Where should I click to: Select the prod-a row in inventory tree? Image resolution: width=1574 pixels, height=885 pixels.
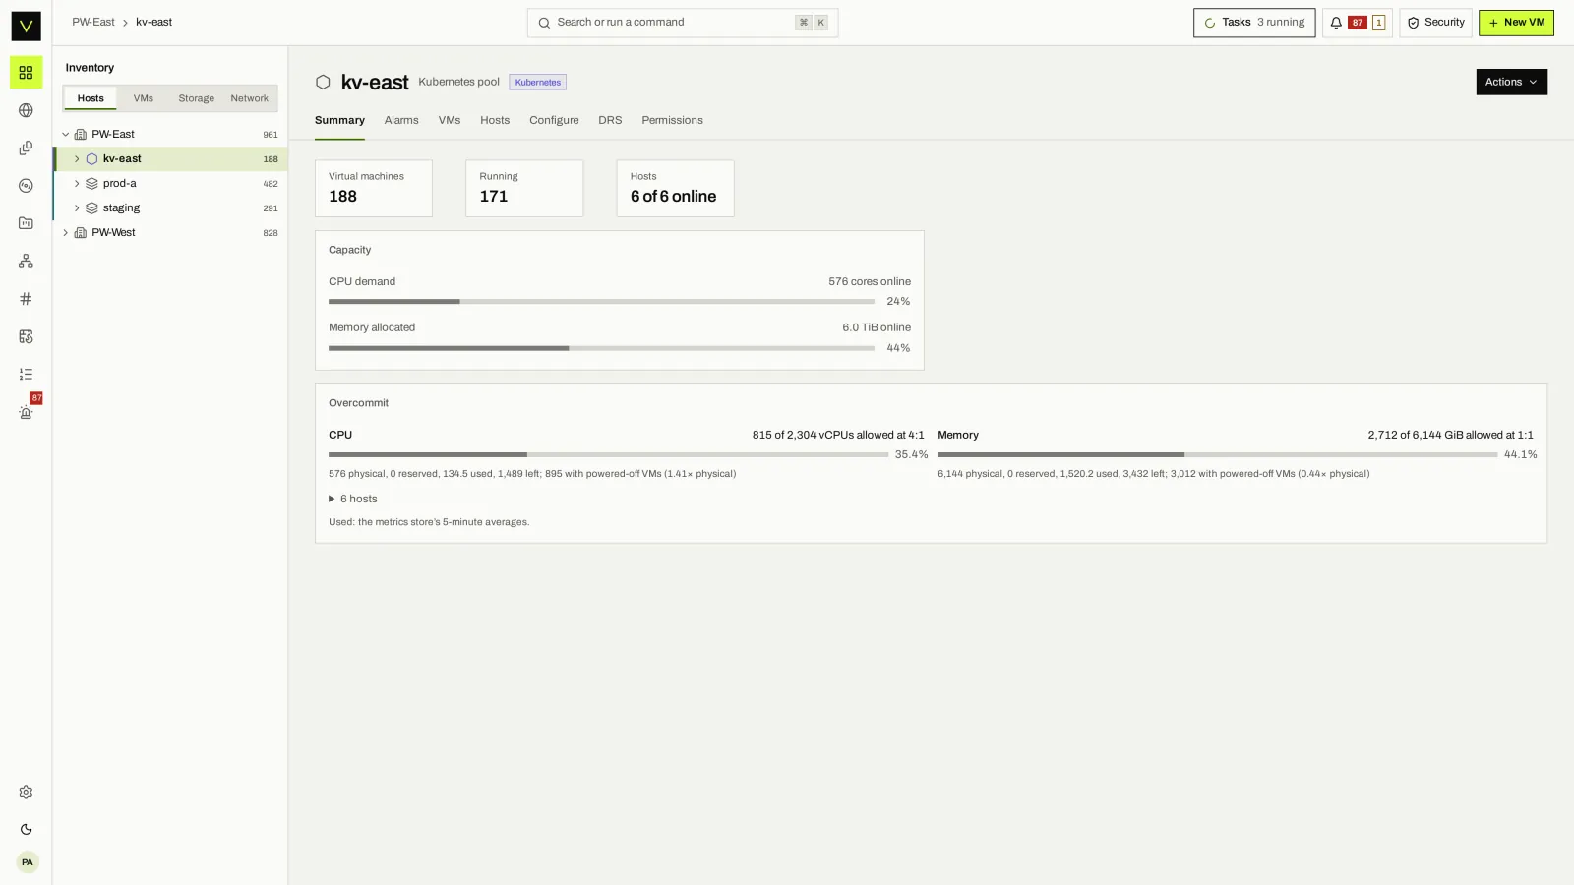coord(170,184)
